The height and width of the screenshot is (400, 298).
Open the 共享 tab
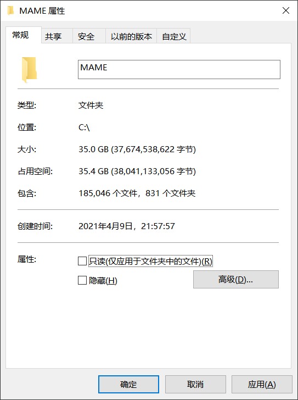click(57, 36)
